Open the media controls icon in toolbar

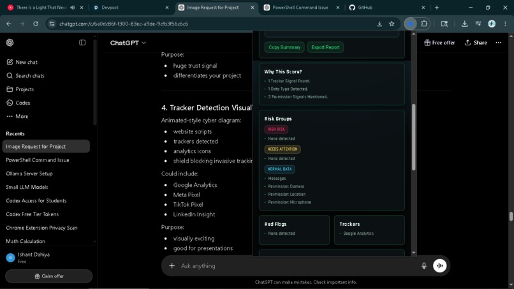point(478,24)
